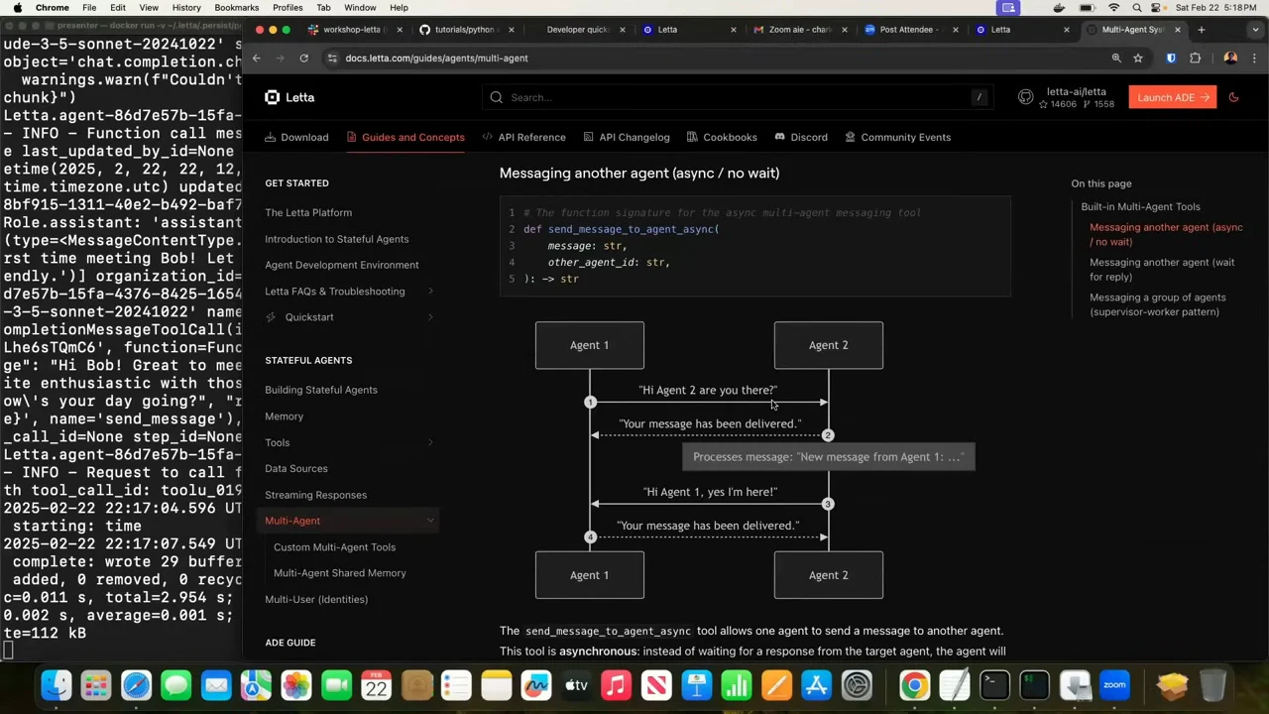
Task: Open Agent Development Environment sidebar page
Action: click(342, 265)
